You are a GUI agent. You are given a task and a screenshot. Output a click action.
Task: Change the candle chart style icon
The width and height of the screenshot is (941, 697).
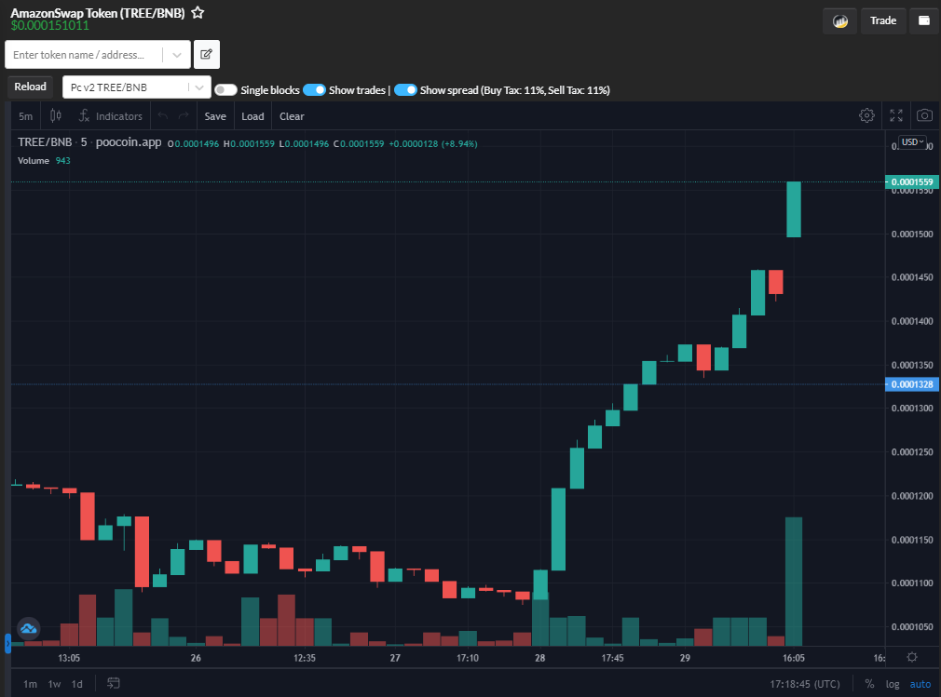click(x=56, y=115)
